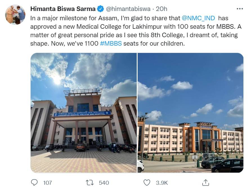Click the 107 replies count

pyautogui.click(x=48, y=183)
